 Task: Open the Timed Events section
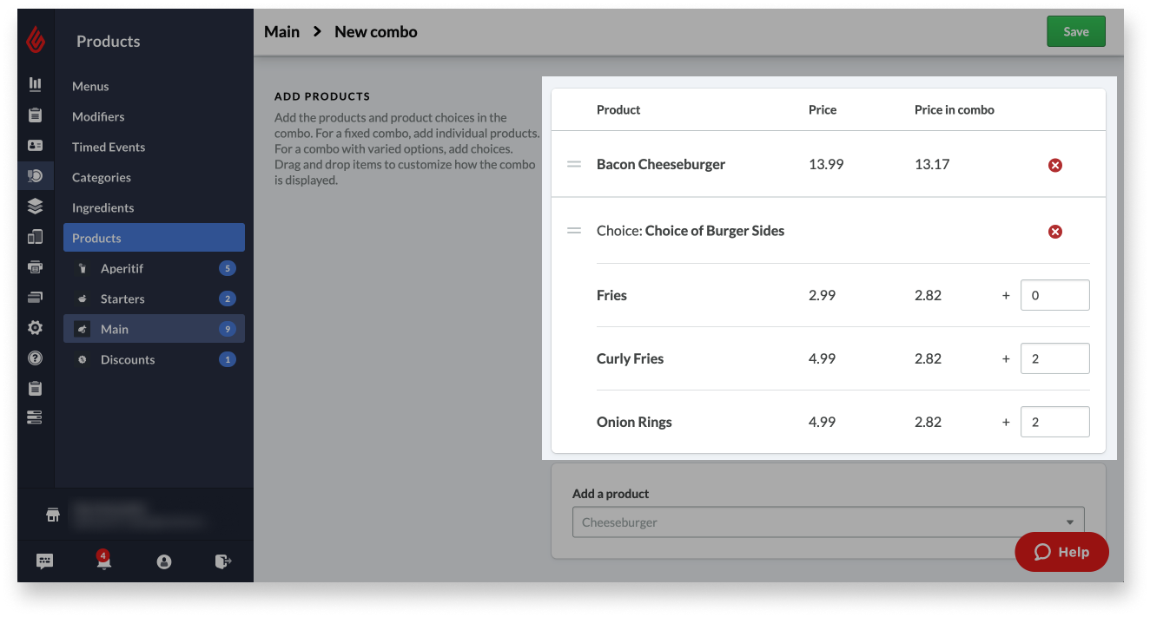click(x=109, y=147)
